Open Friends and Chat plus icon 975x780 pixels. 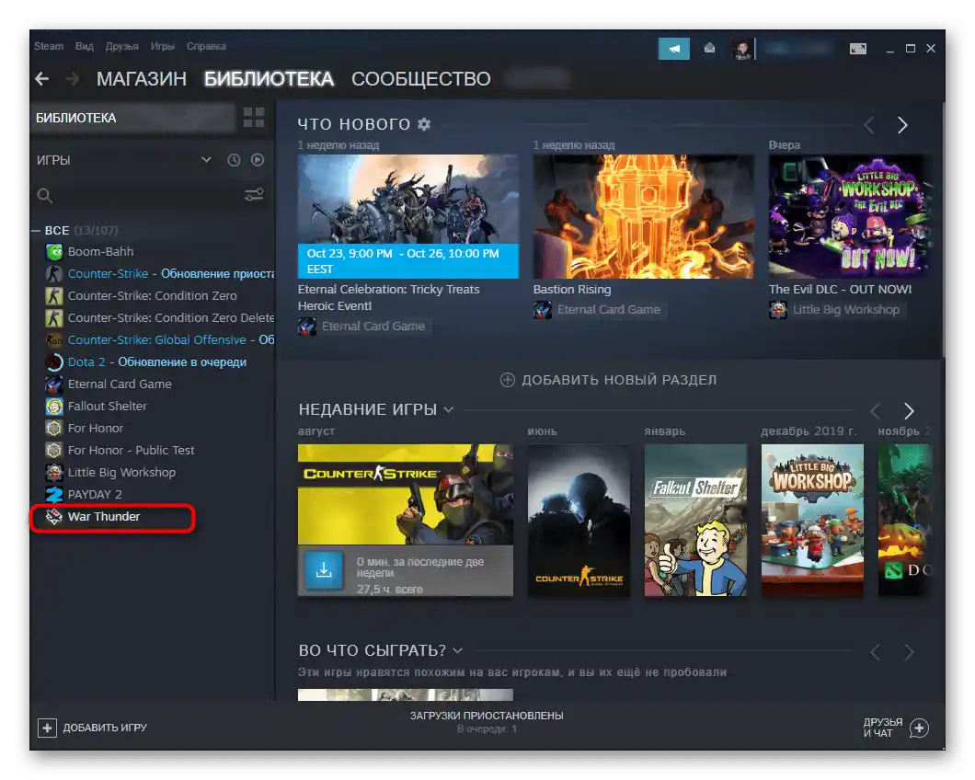919,728
